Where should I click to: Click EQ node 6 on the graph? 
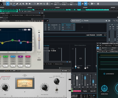click(28, 42)
